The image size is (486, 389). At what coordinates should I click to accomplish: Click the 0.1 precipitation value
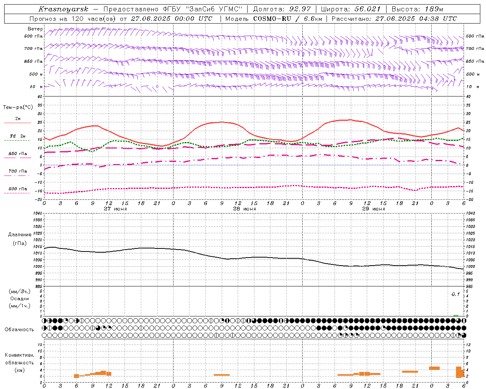click(456, 294)
